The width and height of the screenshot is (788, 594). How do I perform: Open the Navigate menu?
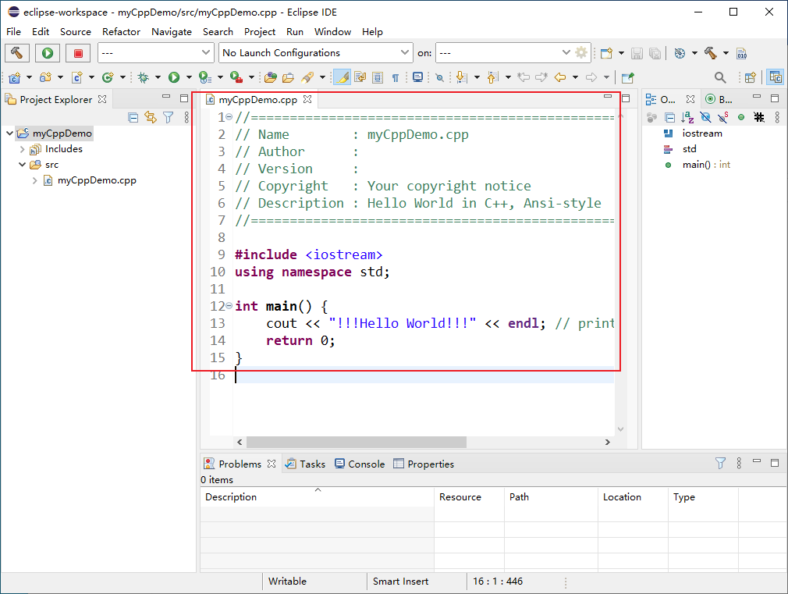(x=172, y=32)
